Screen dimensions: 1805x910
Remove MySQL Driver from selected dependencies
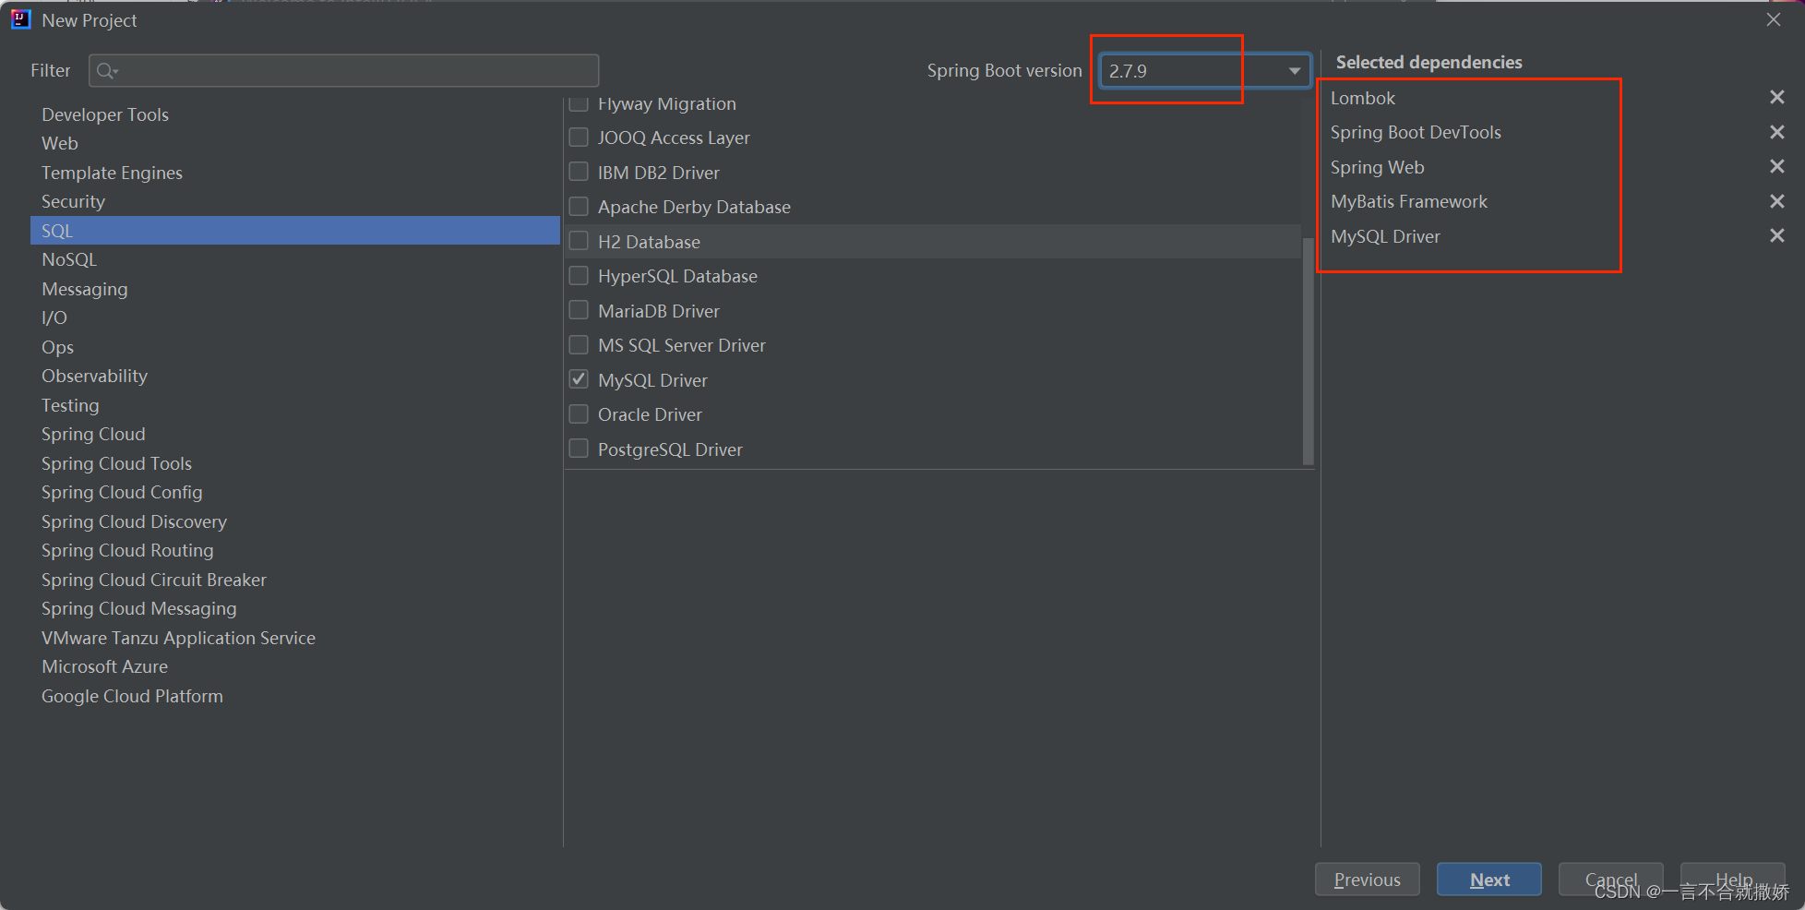[x=1776, y=235]
